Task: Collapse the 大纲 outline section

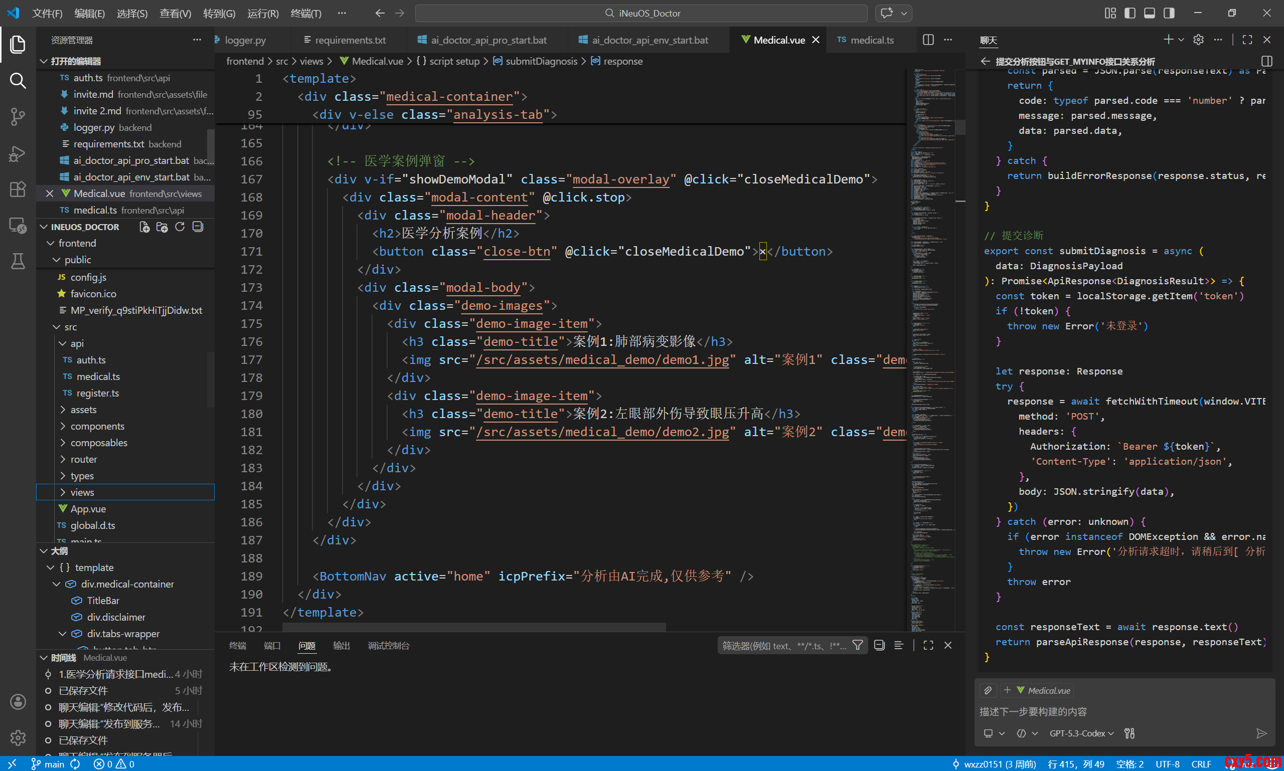Action: (x=59, y=551)
